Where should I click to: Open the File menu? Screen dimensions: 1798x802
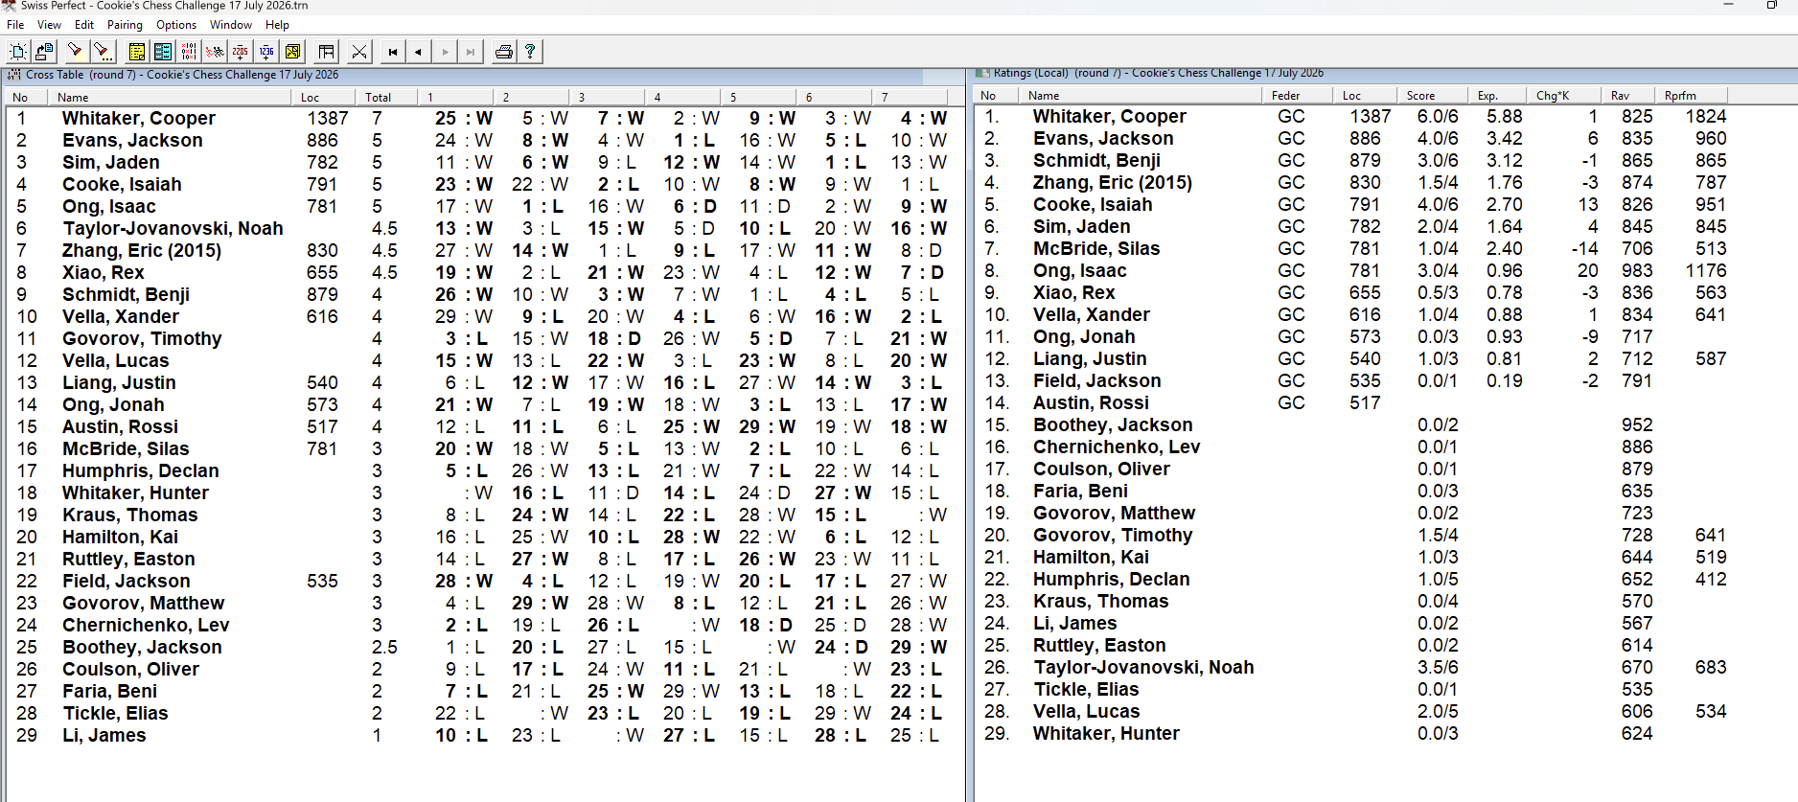(x=15, y=25)
